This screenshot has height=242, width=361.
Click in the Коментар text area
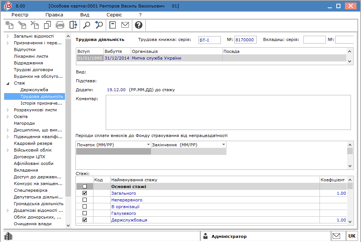pos(228,112)
